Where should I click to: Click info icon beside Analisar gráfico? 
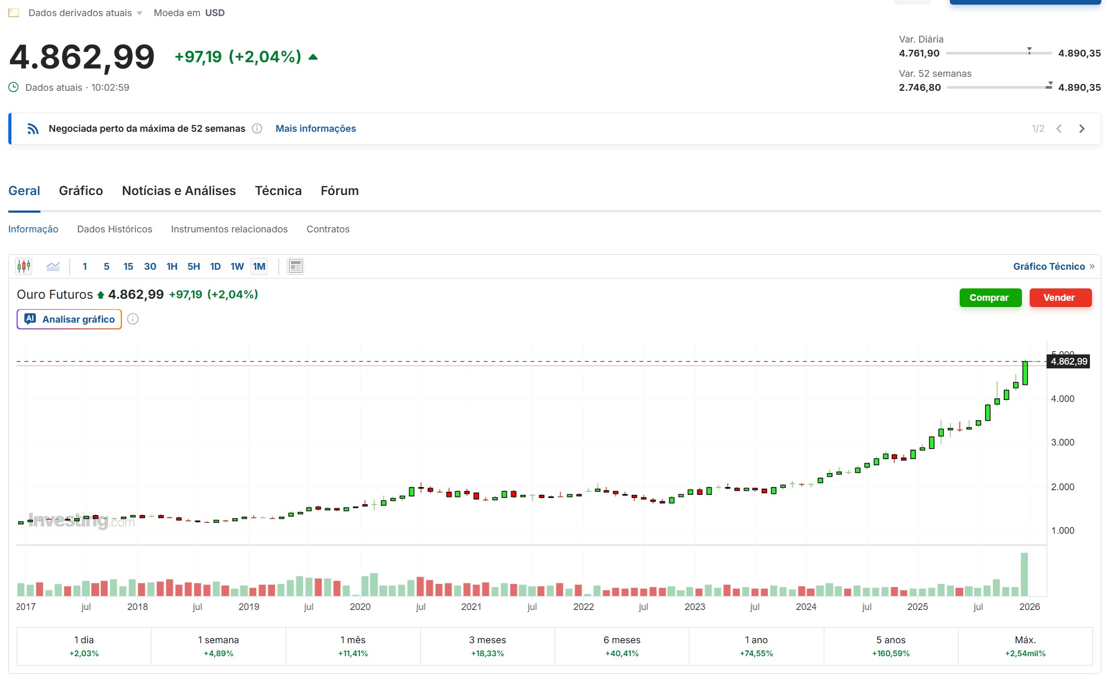click(133, 319)
